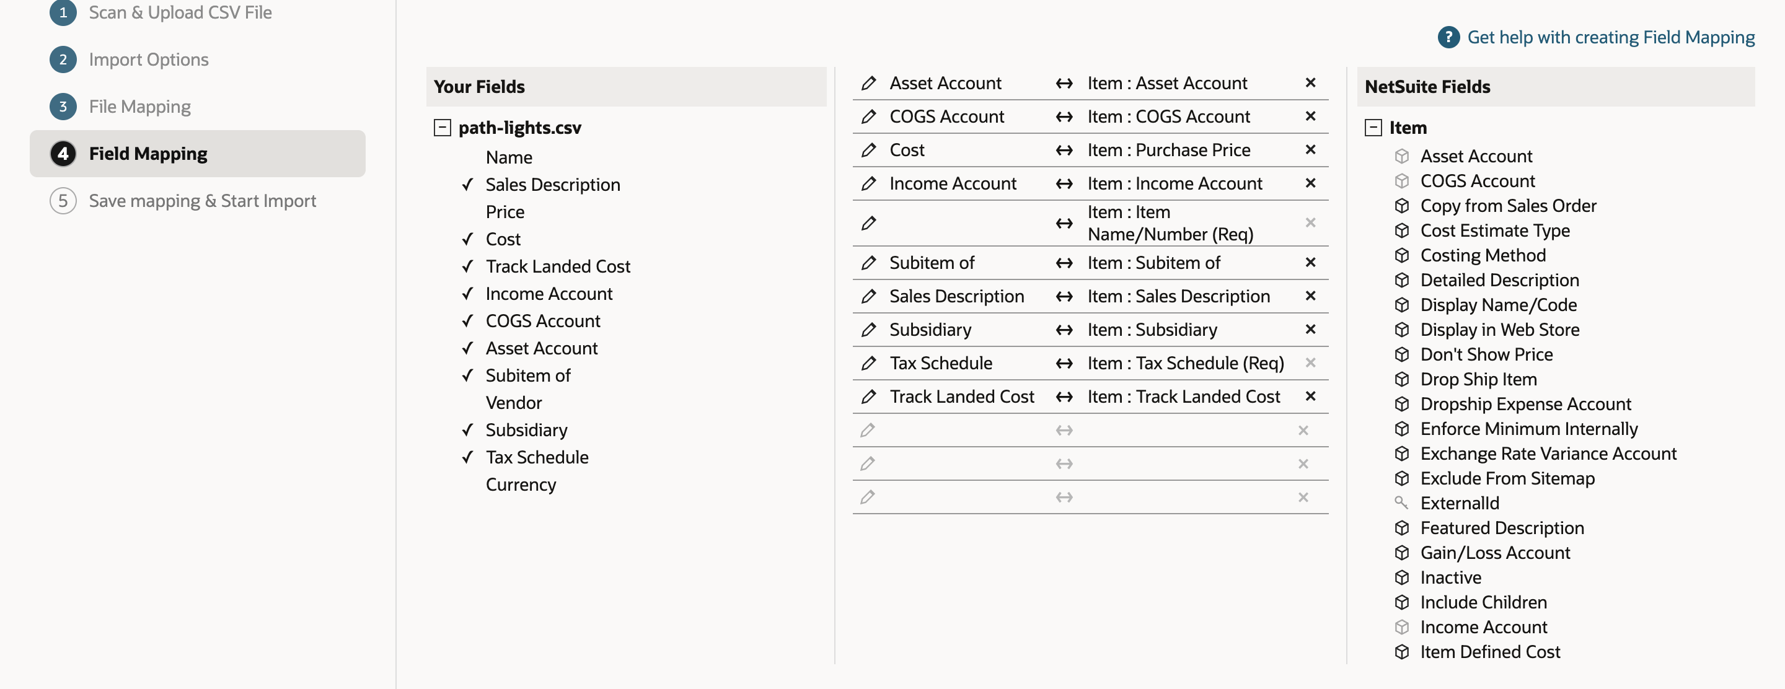1785x689 pixels.
Task: Edit the Sales Description mapping
Action: (868, 296)
